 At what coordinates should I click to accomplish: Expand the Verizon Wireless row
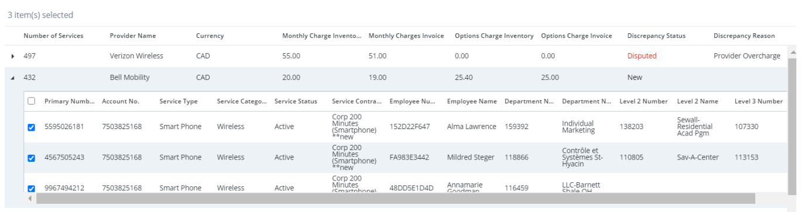(x=13, y=56)
